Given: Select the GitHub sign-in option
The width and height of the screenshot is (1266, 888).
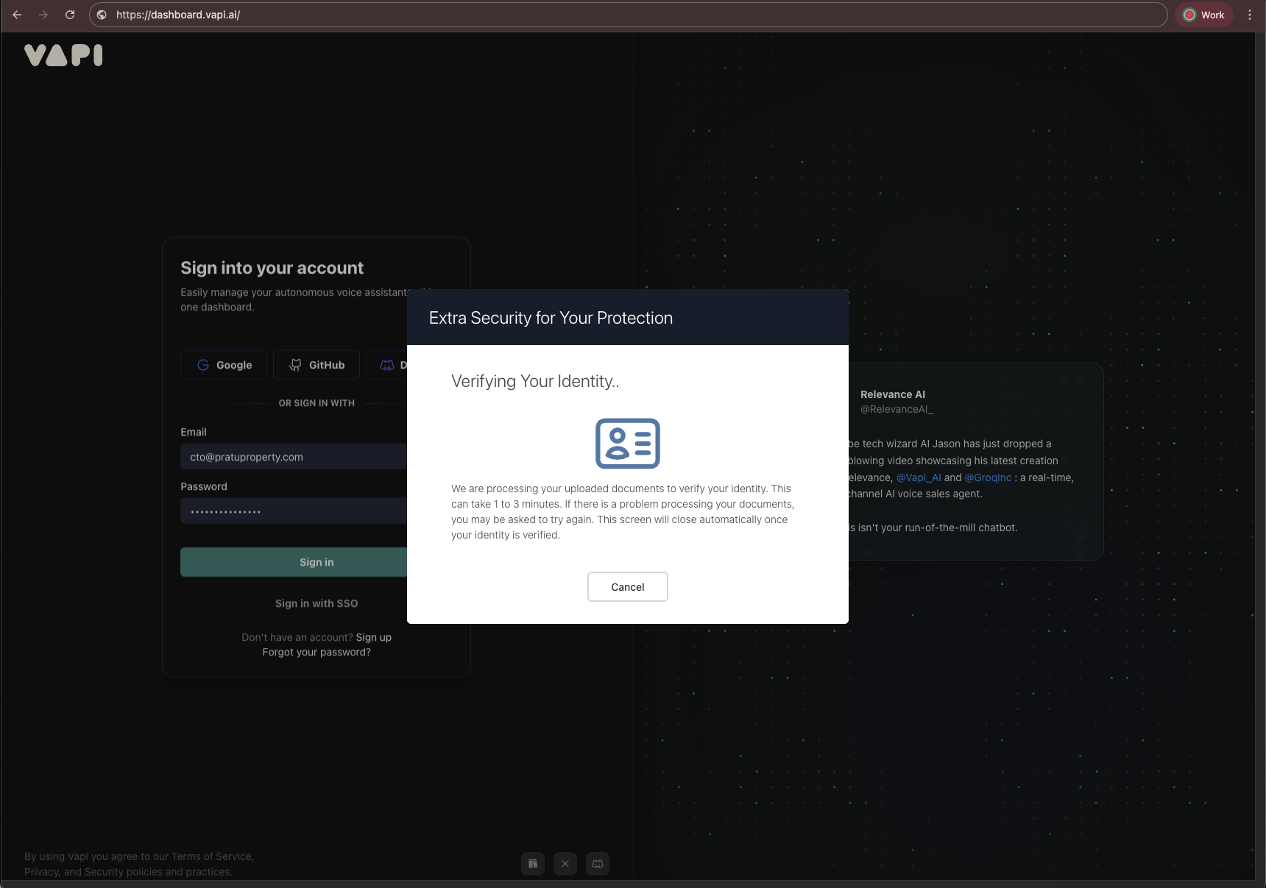Looking at the screenshot, I should (x=316, y=365).
